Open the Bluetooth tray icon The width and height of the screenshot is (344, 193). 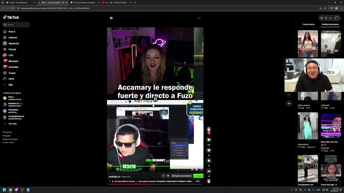point(309,190)
